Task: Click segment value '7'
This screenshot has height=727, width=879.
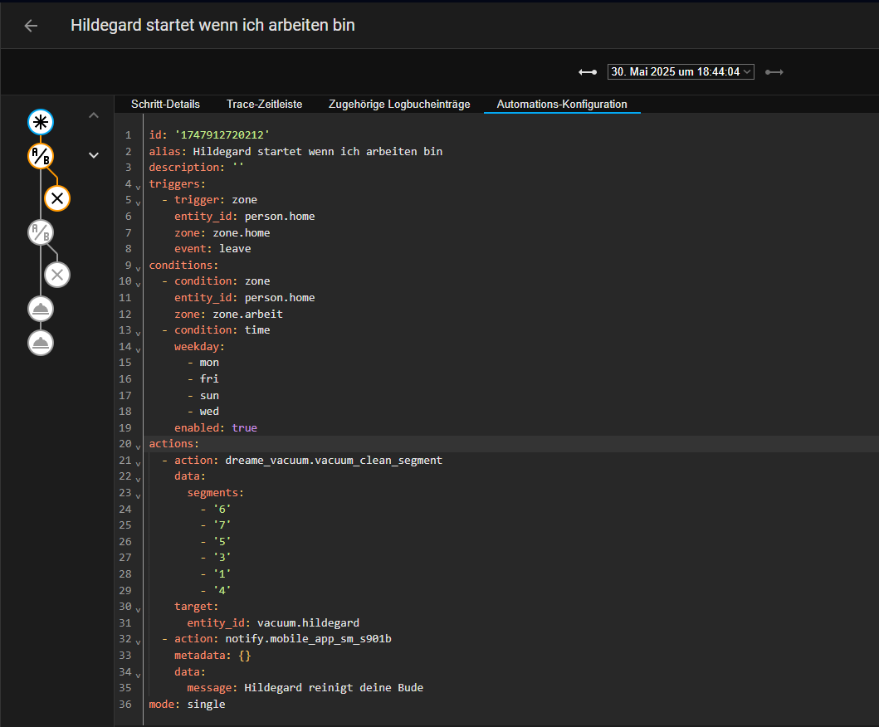Action: point(222,525)
